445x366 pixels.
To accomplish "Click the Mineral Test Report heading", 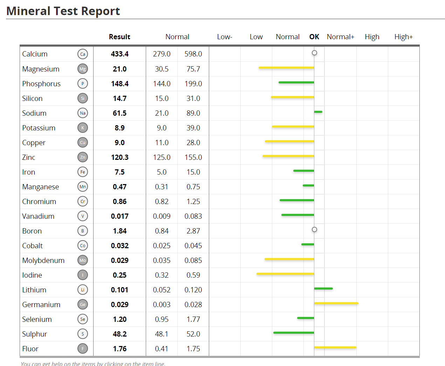I will coord(63,11).
